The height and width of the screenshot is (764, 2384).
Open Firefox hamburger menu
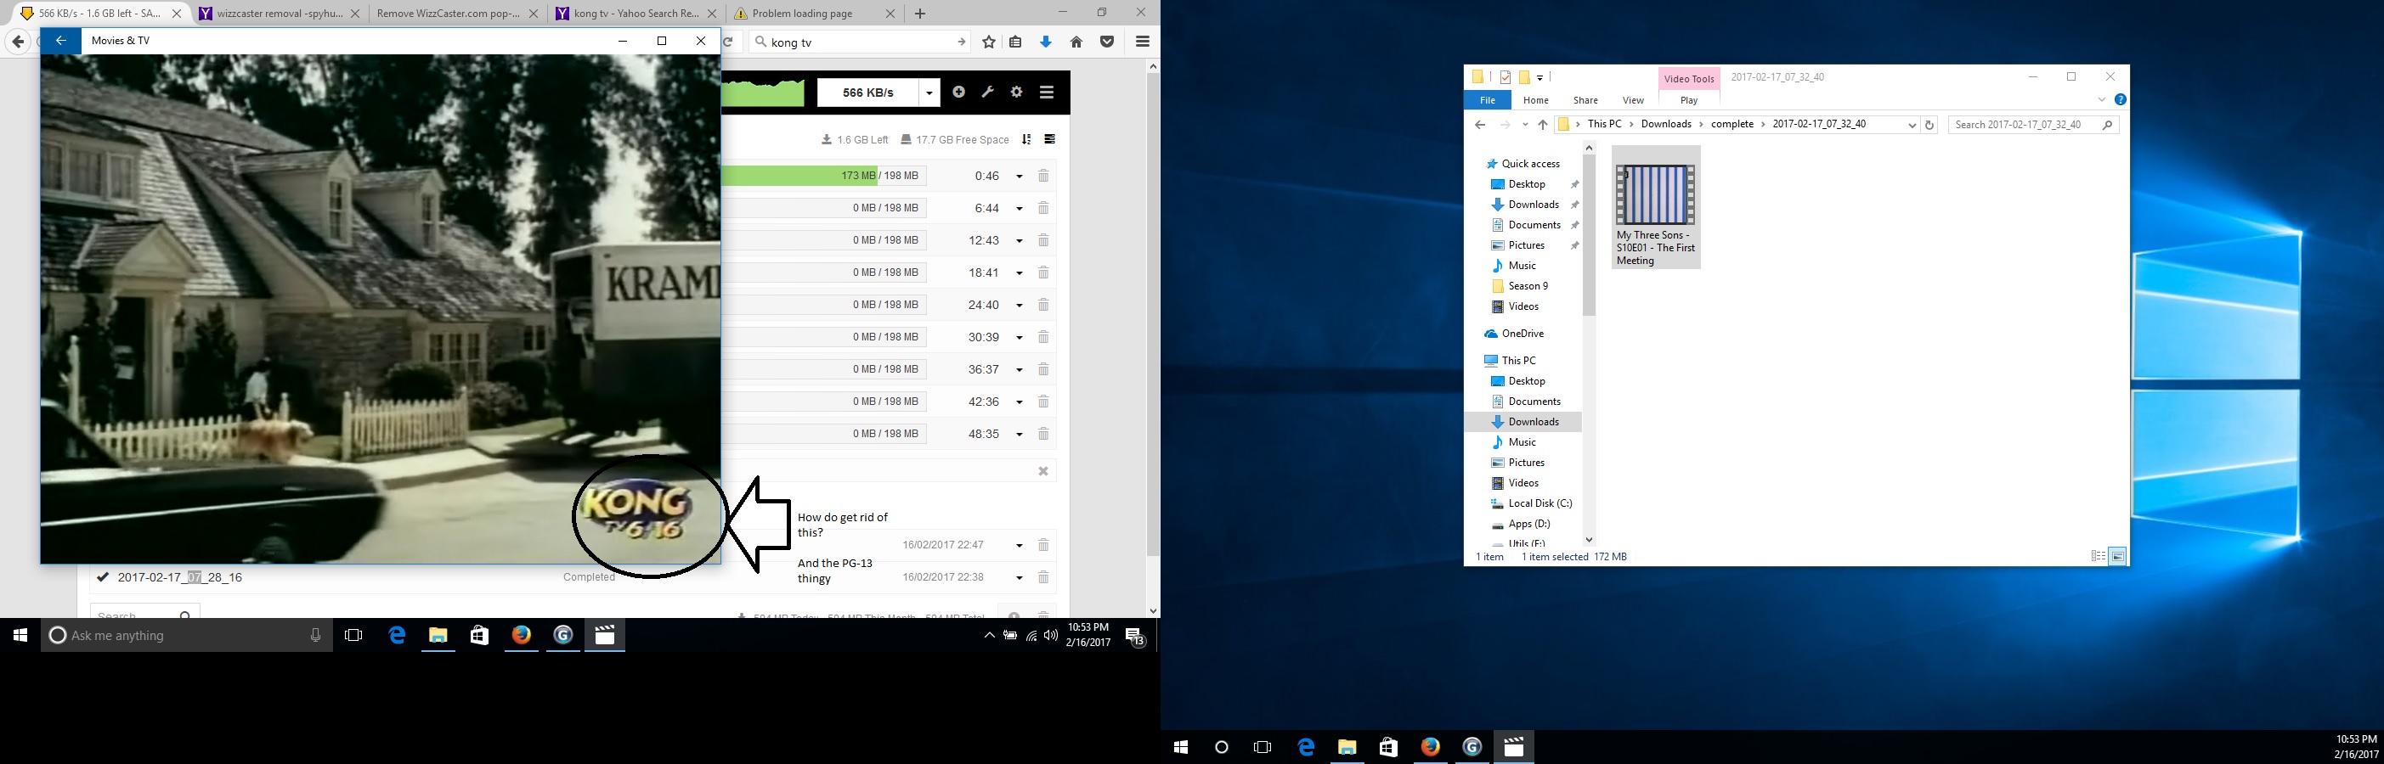[x=1142, y=42]
